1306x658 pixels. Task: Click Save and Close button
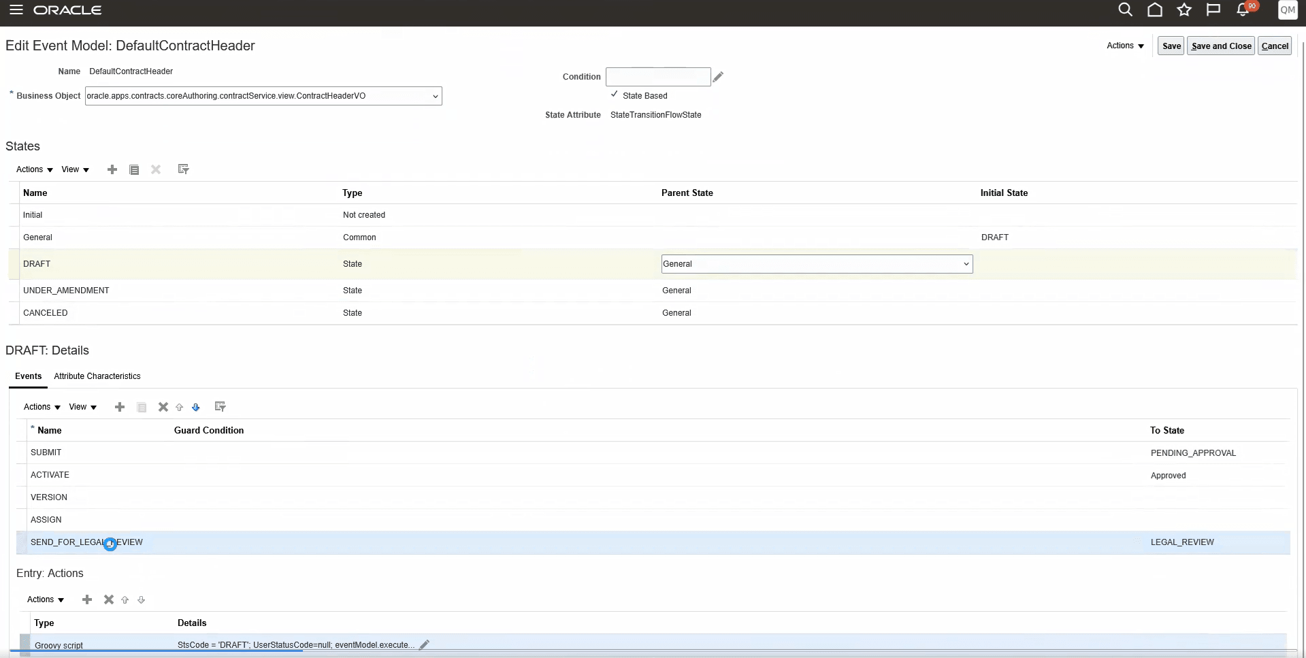1221,46
